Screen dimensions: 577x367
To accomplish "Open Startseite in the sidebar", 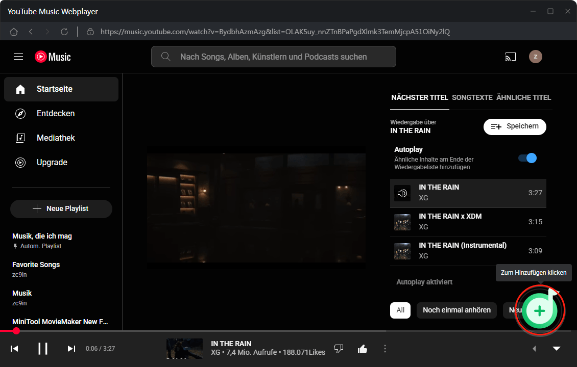I will click(x=61, y=89).
